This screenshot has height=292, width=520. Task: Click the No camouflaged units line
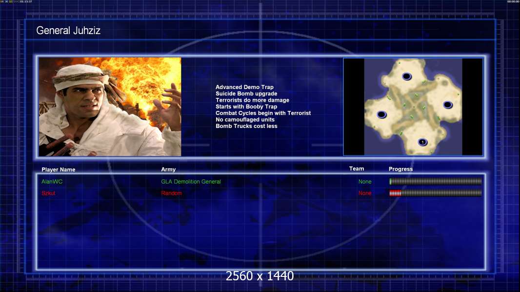tap(245, 119)
